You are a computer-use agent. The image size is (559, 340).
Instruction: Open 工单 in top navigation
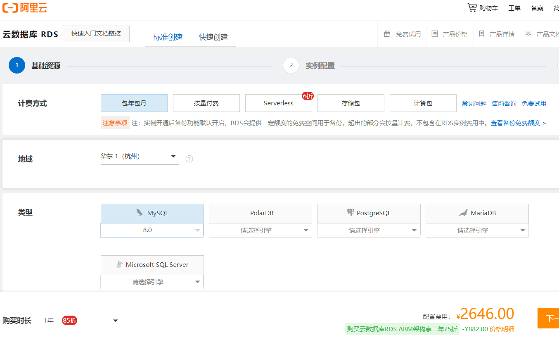[x=514, y=8]
